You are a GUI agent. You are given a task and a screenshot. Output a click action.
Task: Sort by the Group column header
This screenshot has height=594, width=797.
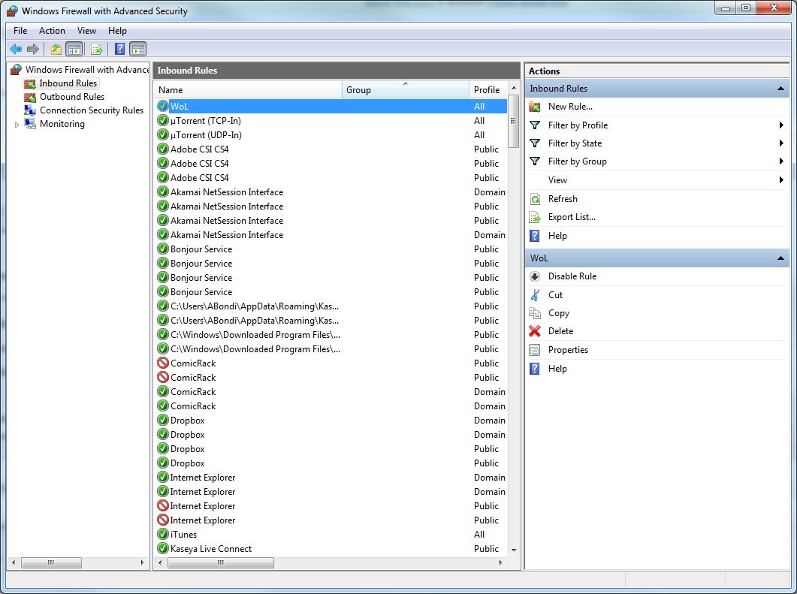tap(406, 90)
